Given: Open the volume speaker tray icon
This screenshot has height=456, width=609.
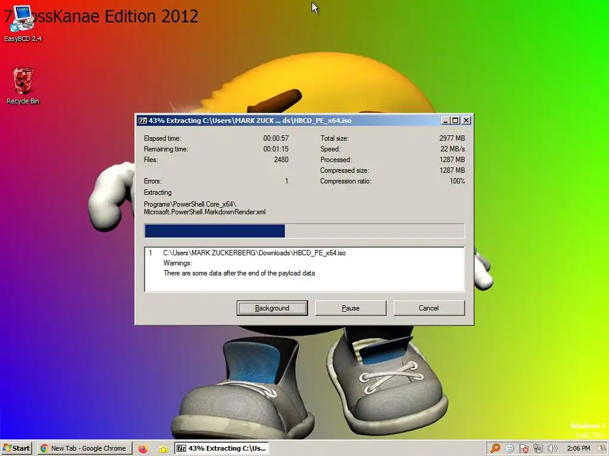Looking at the screenshot, I should coord(552,449).
